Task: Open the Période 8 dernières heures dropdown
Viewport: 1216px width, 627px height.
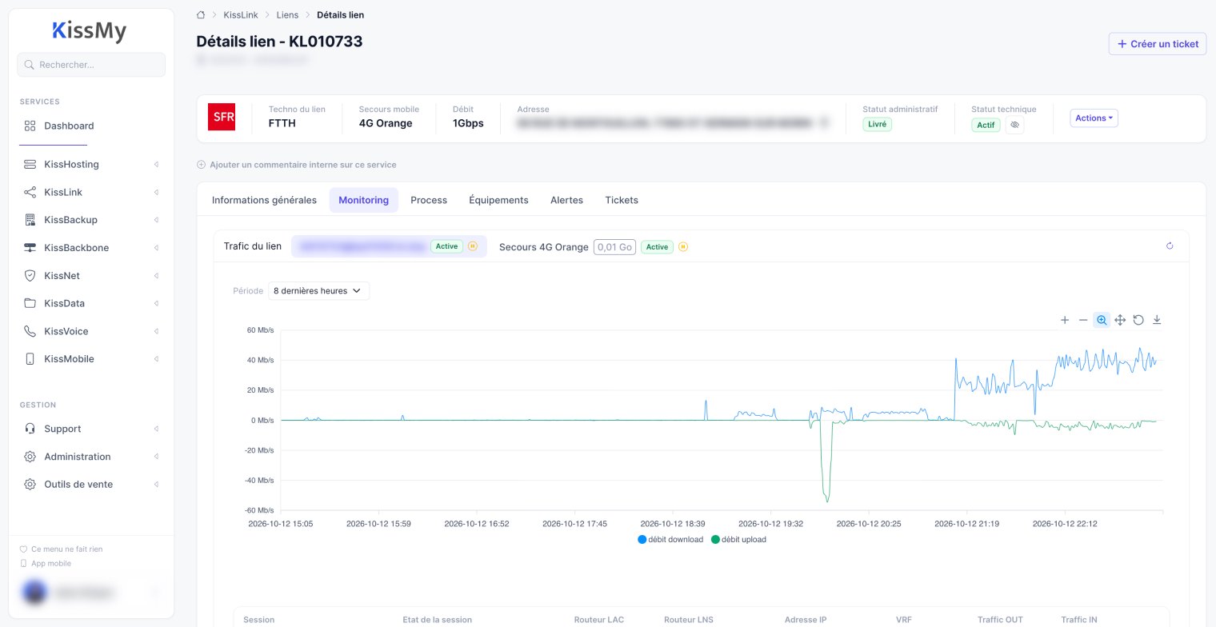Action: [x=318, y=291]
